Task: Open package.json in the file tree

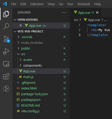Action: pyautogui.click(x=41, y=100)
